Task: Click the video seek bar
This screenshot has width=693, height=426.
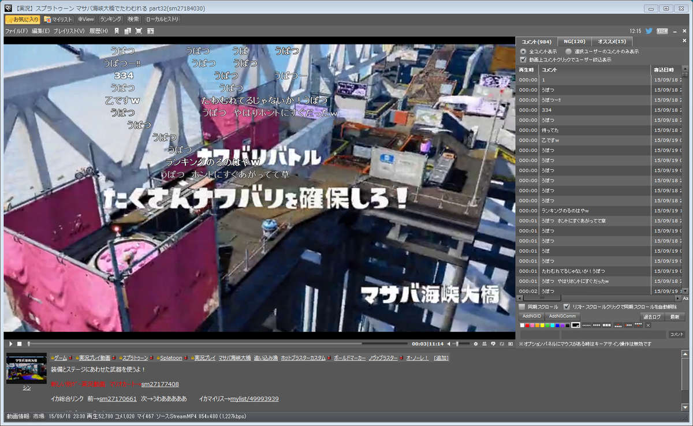Action: (218, 344)
